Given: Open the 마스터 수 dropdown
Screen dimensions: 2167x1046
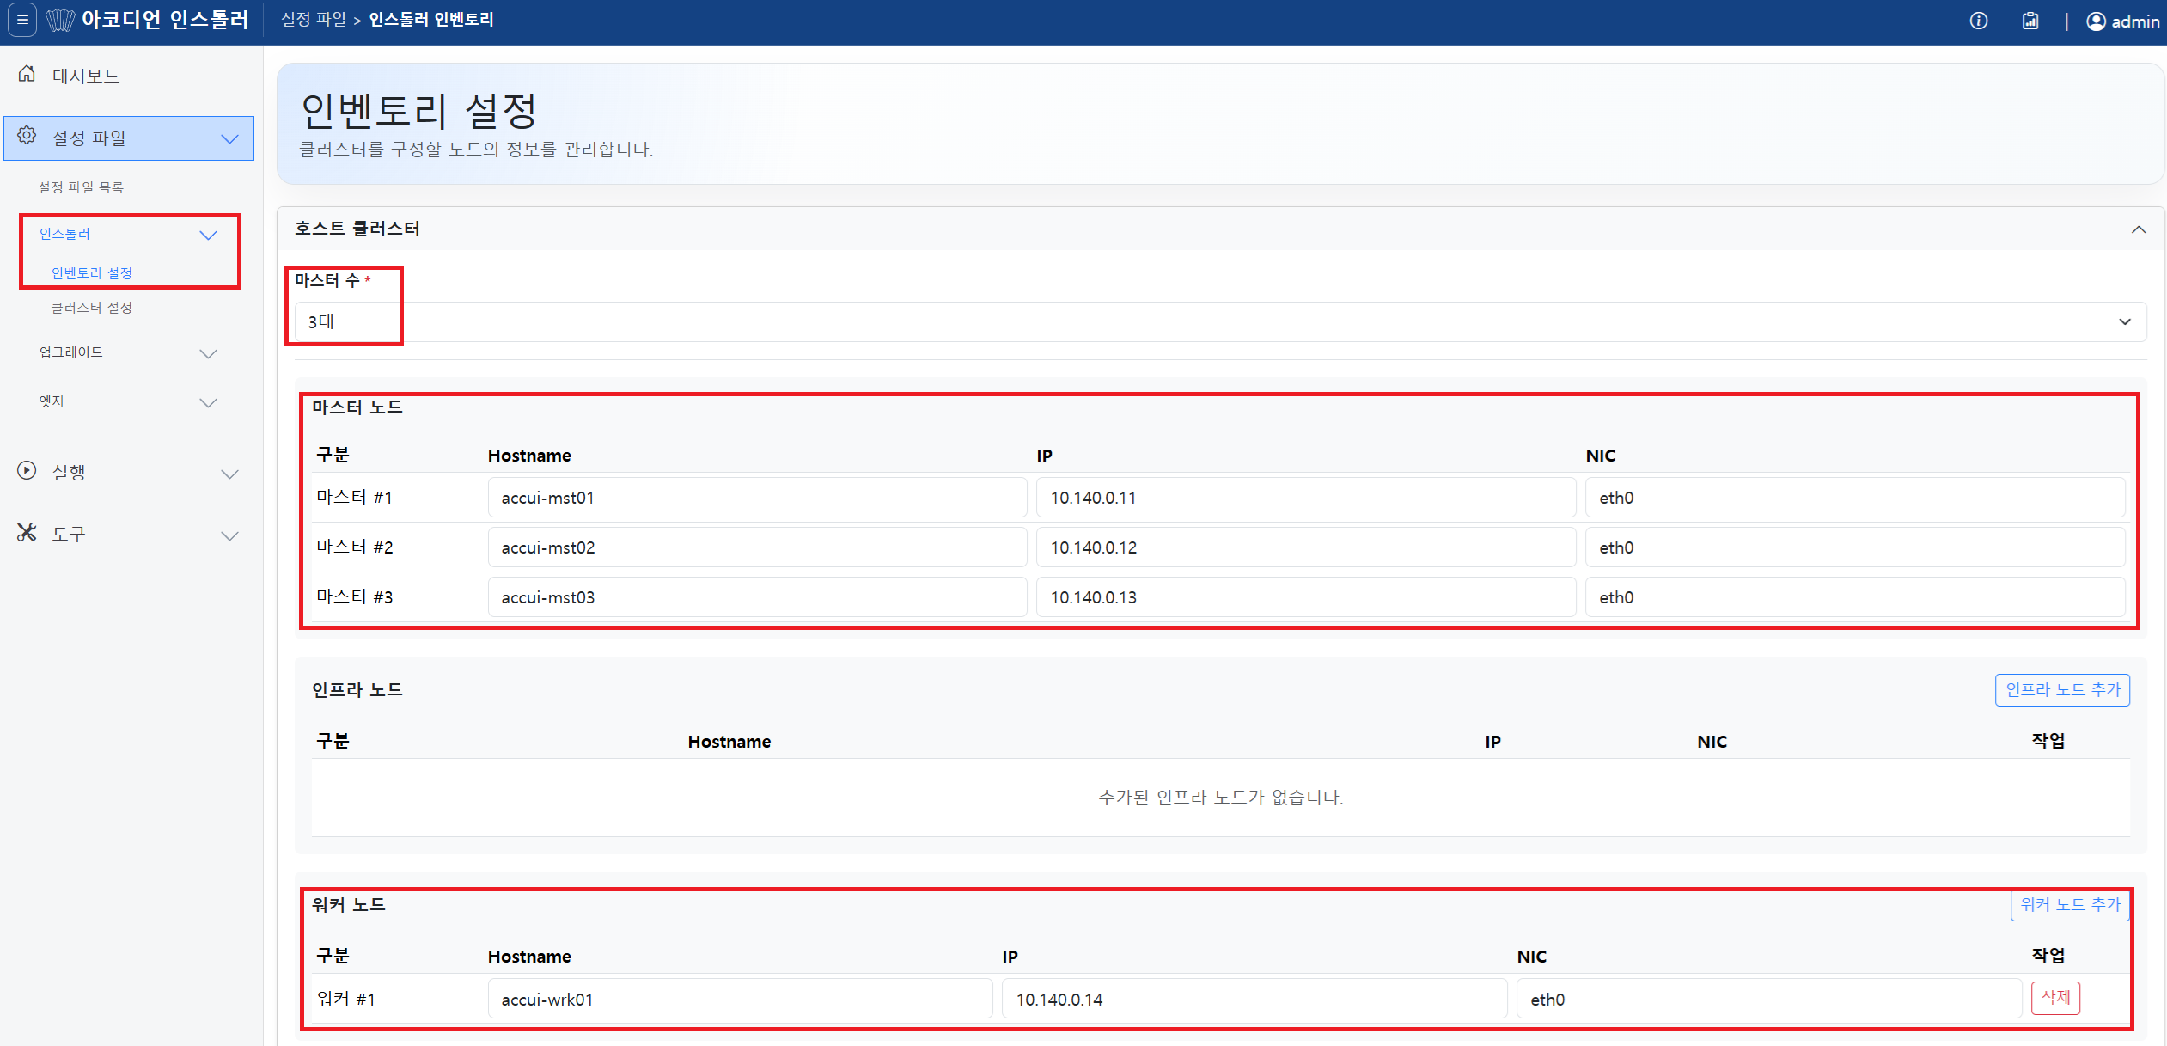Looking at the screenshot, I should pos(1220,321).
